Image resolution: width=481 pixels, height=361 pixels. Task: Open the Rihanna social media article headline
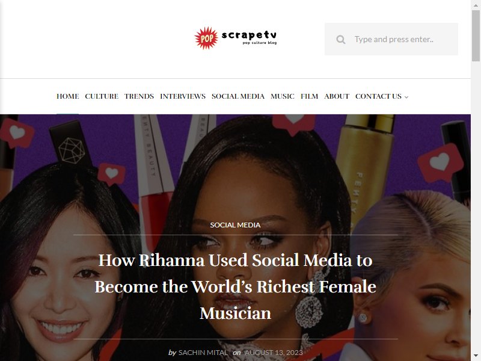point(235,287)
